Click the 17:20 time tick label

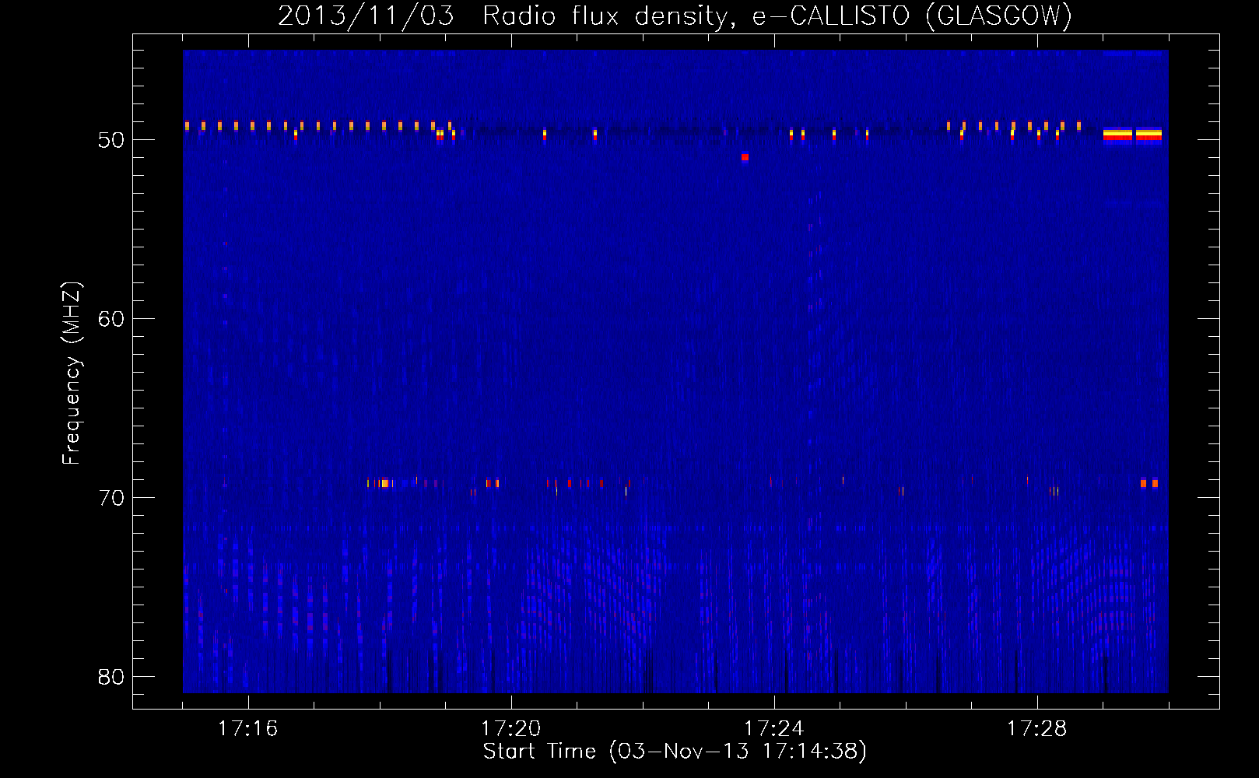pyautogui.click(x=510, y=728)
